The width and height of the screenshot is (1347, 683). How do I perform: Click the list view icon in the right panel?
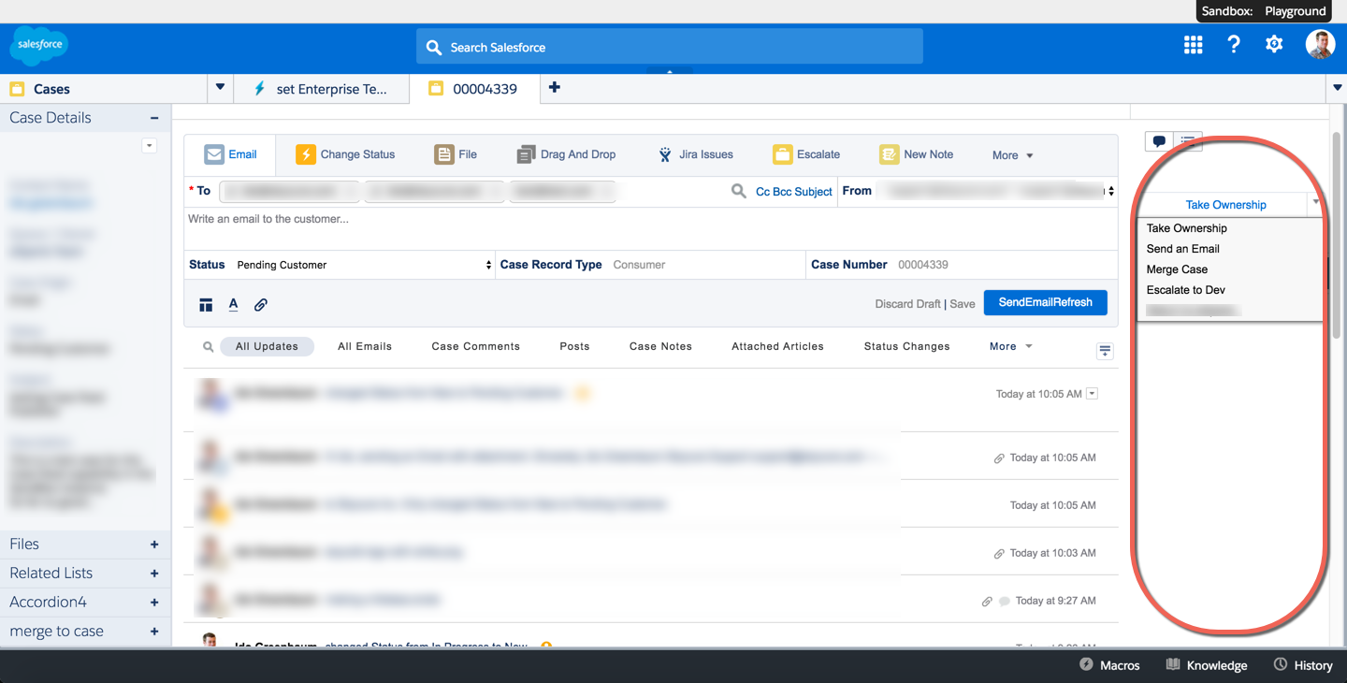point(1188,141)
